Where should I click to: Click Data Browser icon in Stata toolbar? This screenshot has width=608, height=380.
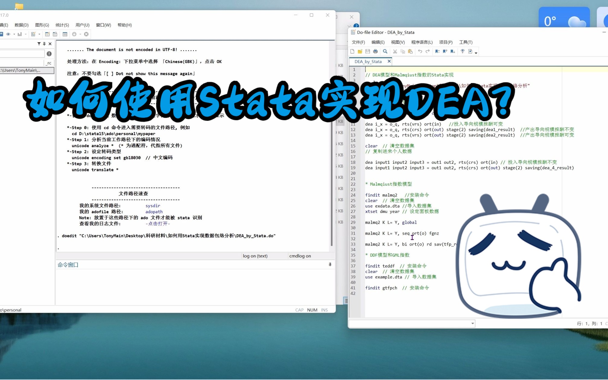pos(55,34)
